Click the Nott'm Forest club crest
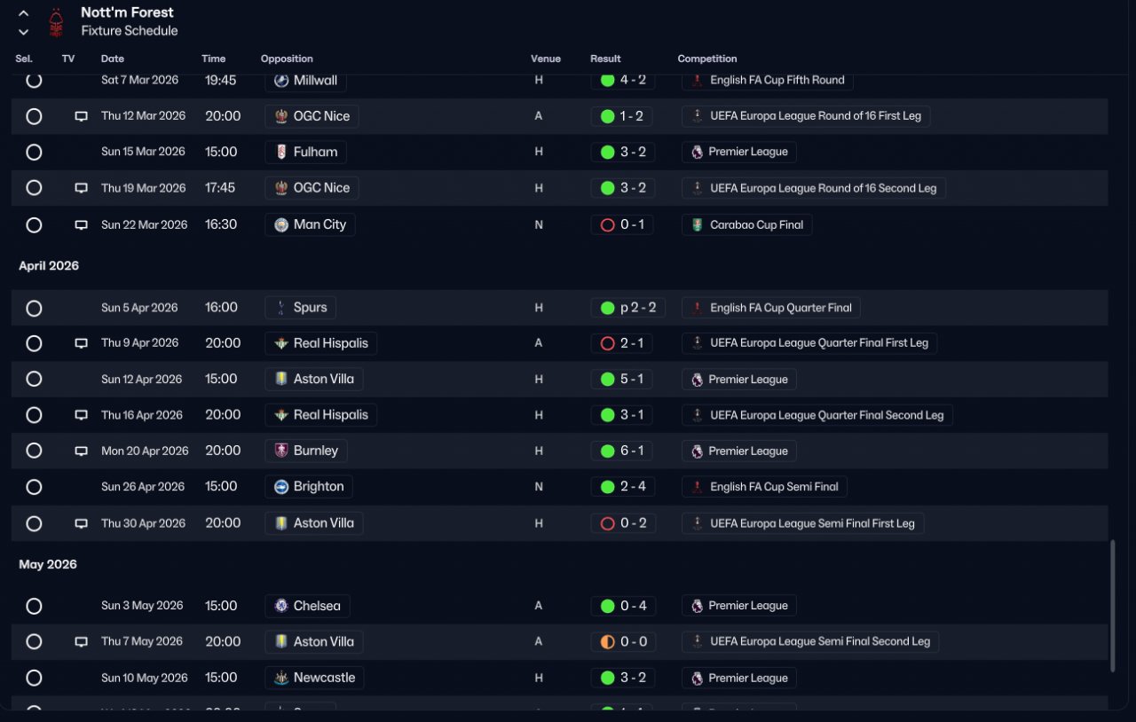Viewport: 1136px width, 722px height. click(x=57, y=22)
